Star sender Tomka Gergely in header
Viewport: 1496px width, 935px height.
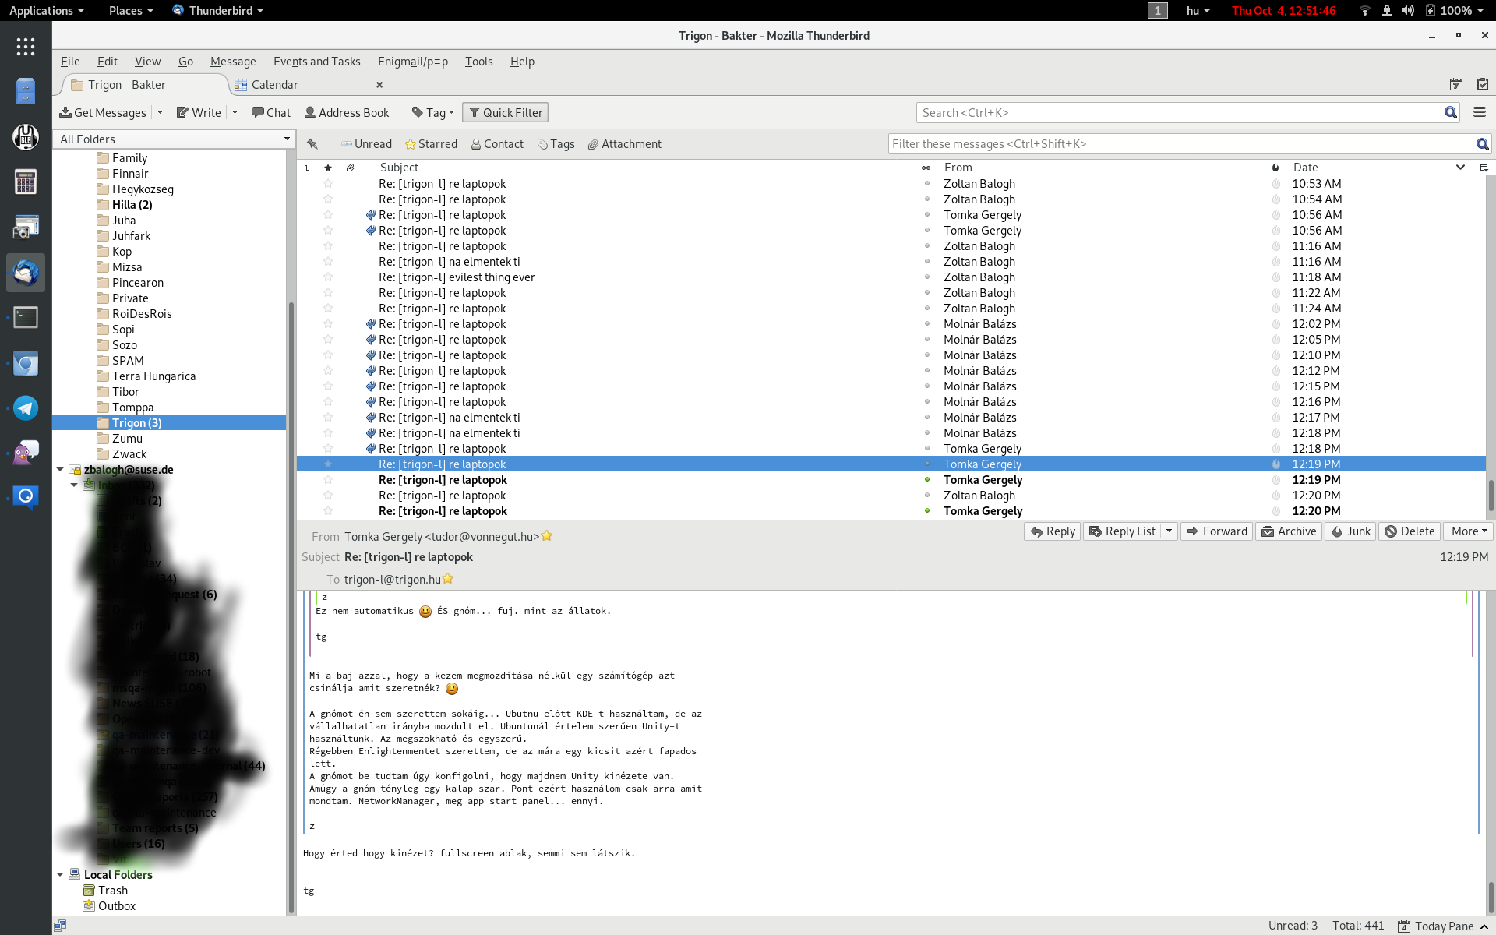547,536
